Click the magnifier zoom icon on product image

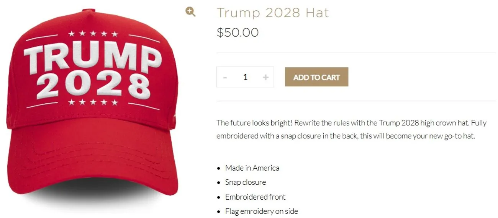(x=190, y=12)
